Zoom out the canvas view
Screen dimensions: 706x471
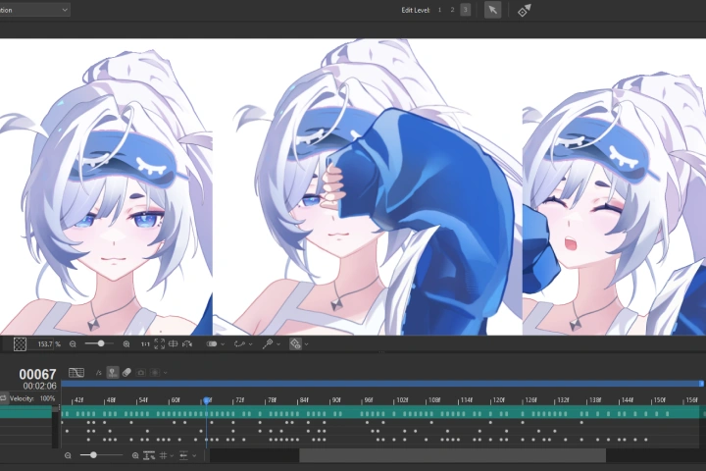point(73,343)
